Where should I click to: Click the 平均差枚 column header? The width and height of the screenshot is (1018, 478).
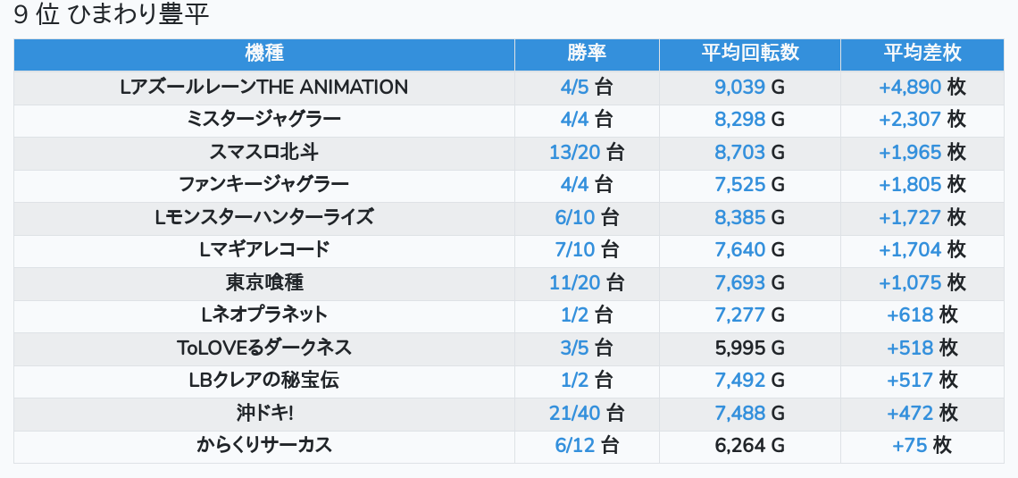click(x=922, y=54)
